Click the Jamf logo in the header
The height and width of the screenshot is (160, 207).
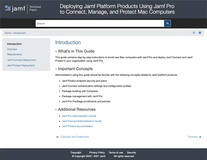pyautogui.click(x=15, y=9)
